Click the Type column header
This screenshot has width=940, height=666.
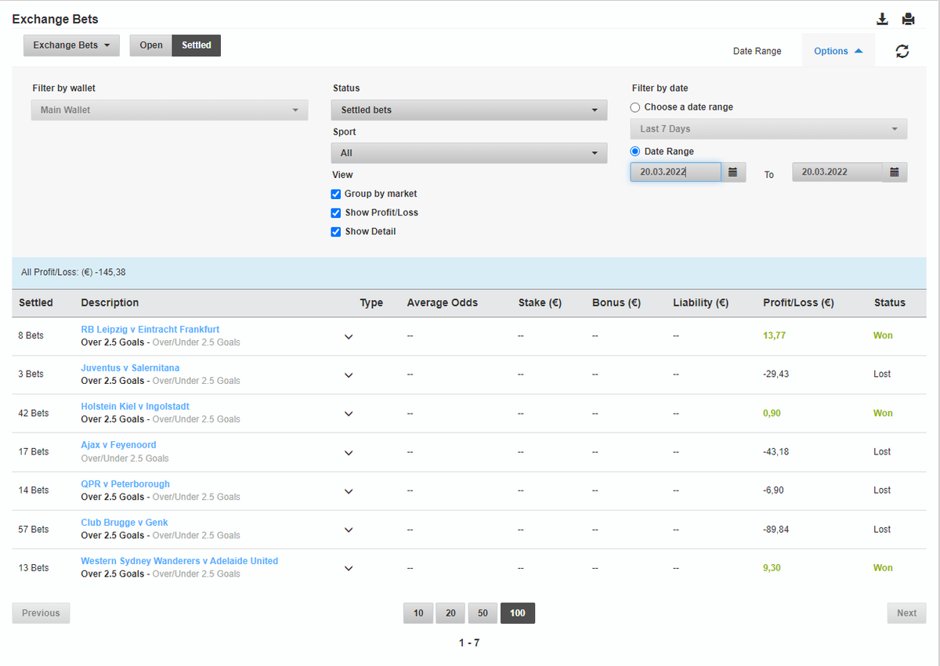(371, 303)
